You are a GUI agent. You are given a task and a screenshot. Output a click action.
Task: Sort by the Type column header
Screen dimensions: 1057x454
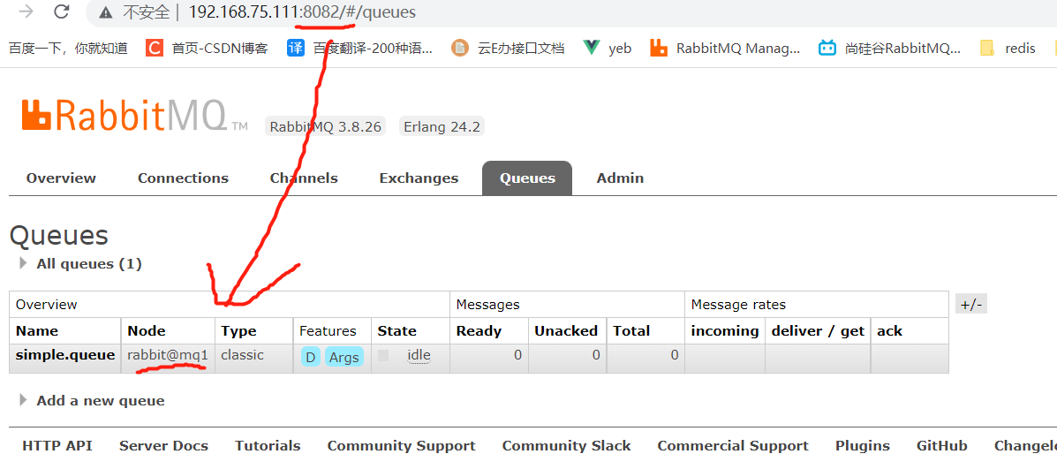click(x=238, y=331)
